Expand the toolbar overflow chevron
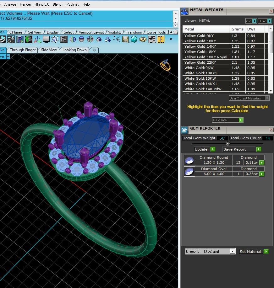This screenshot has width=274, height=288. (x=171, y=39)
